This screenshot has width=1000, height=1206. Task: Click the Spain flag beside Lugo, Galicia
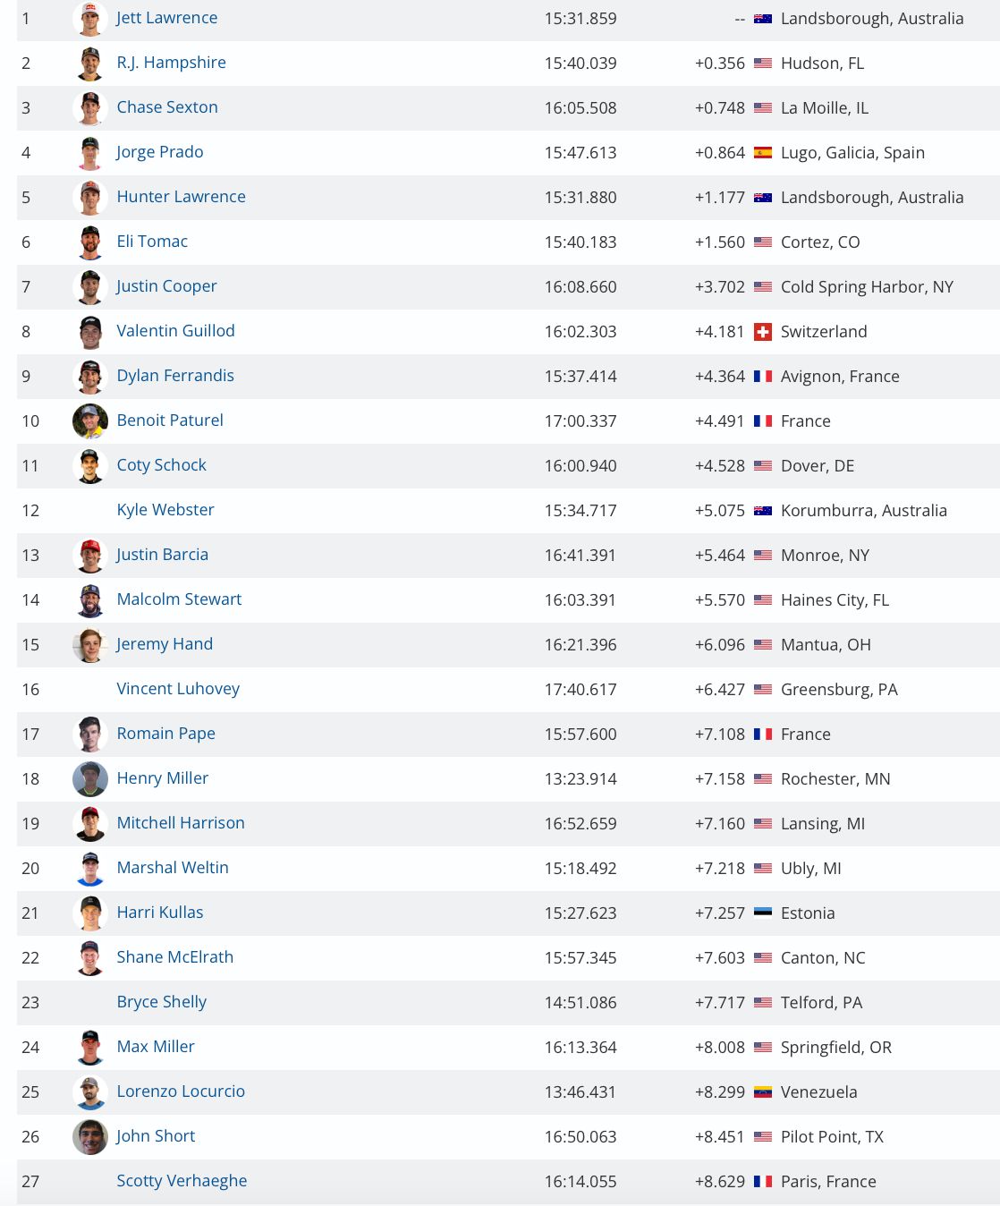pyautogui.click(x=763, y=153)
